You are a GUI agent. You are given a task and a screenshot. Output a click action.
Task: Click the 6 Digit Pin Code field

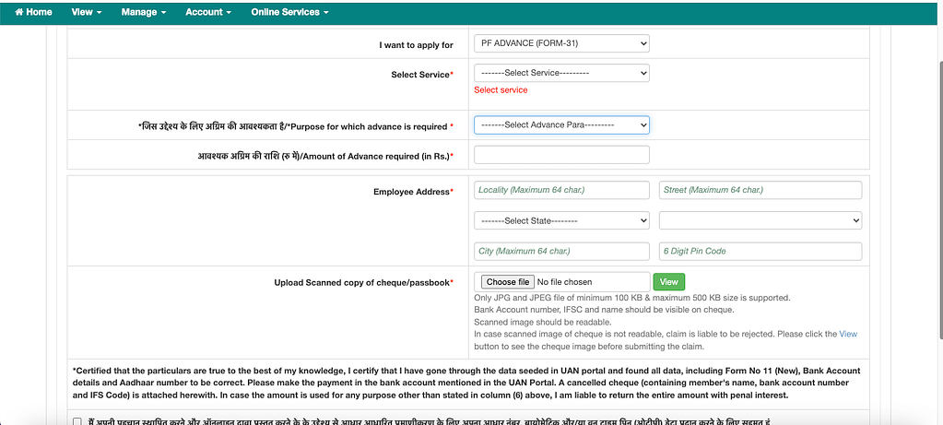(760, 252)
